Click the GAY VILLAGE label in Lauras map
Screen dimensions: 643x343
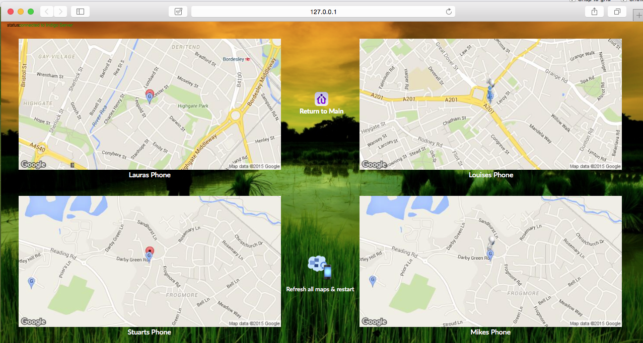[x=56, y=56]
